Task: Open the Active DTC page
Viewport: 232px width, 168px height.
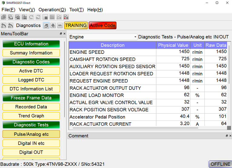Action: coord(31,71)
